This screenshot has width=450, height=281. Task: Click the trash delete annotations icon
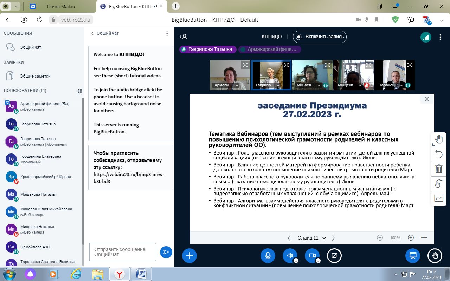coord(439,169)
